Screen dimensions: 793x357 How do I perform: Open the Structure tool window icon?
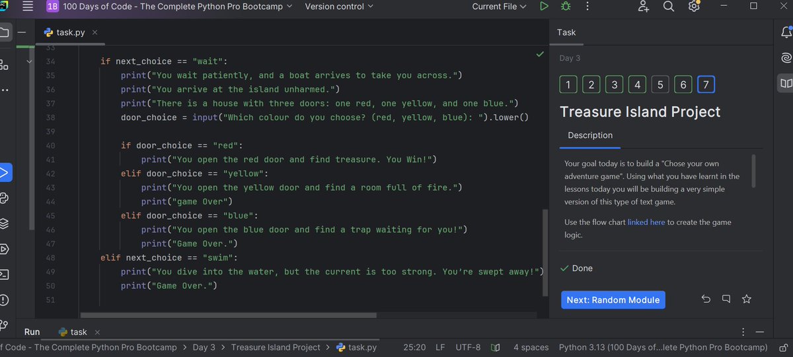tap(4, 65)
